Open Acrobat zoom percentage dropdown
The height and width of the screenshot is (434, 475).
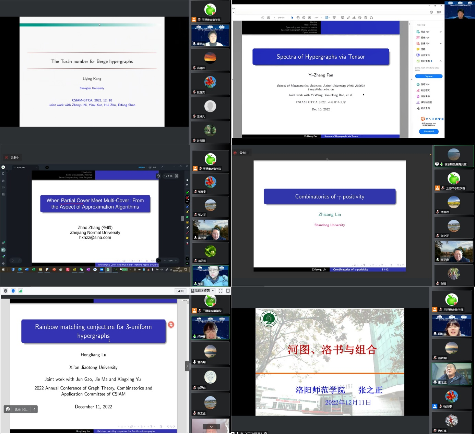pyautogui.click(x=321, y=17)
